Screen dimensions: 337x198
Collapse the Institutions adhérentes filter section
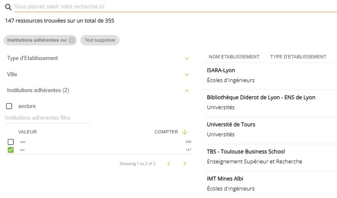click(186, 90)
